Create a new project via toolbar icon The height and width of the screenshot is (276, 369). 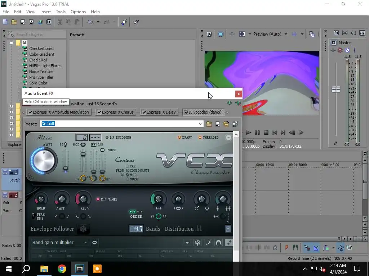[x=5, y=22]
